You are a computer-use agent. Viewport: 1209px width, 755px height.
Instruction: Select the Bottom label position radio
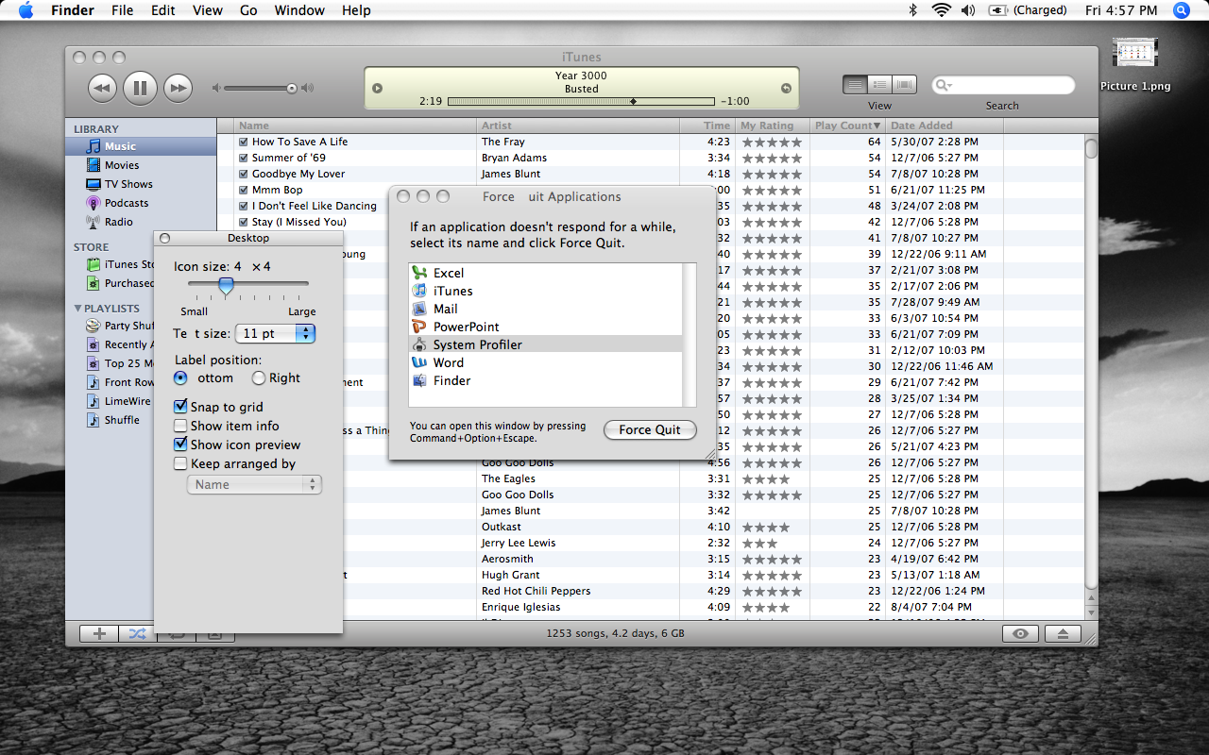pyautogui.click(x=180, y=377)
